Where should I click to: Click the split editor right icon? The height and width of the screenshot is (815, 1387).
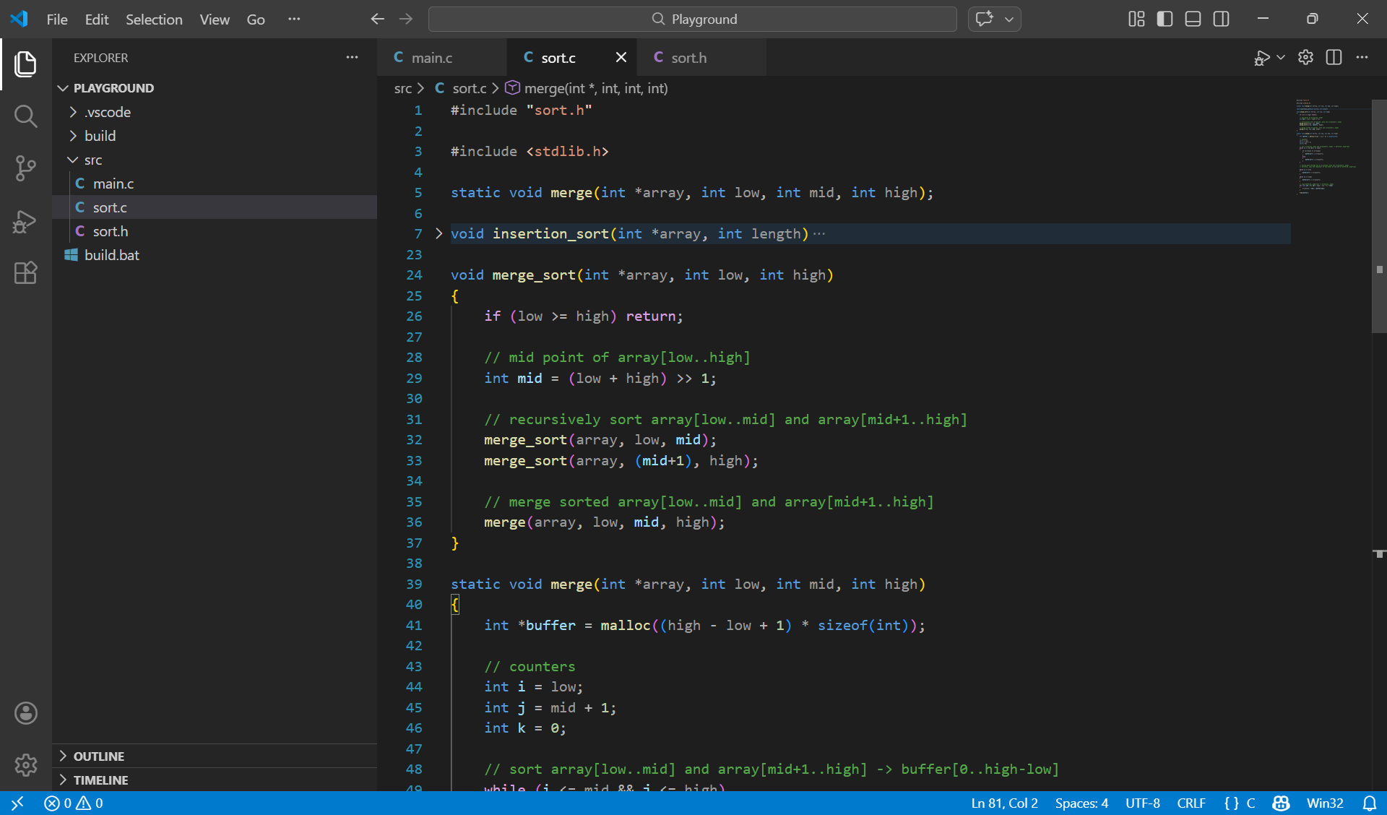click(x=1334, y=58)
